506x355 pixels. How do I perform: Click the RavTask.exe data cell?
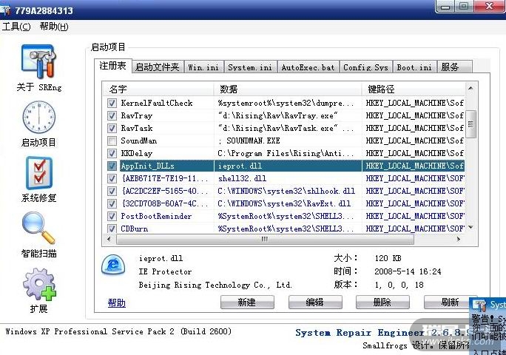click(286, 128)
